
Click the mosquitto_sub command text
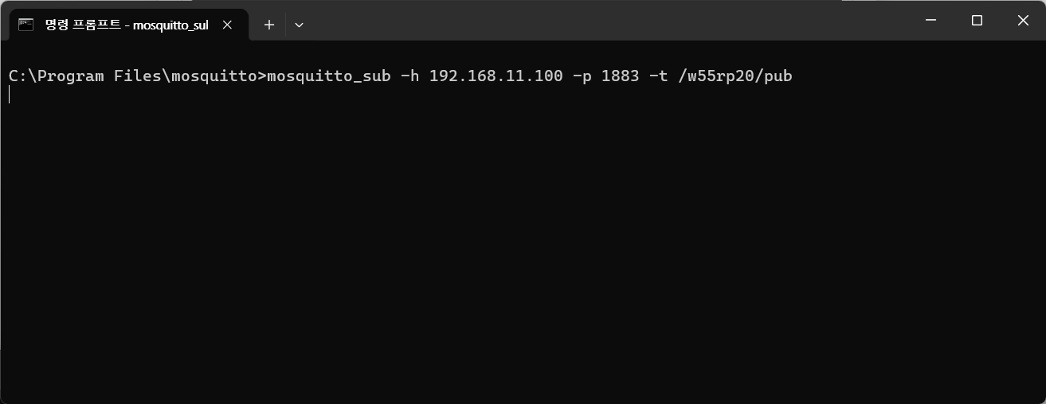(x=329, y=76)
